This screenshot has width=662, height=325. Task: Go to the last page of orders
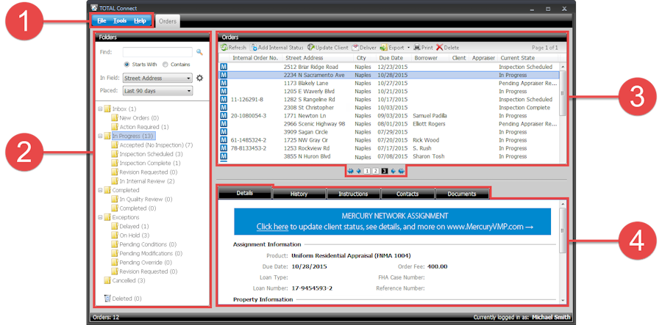tap(401, 172)
